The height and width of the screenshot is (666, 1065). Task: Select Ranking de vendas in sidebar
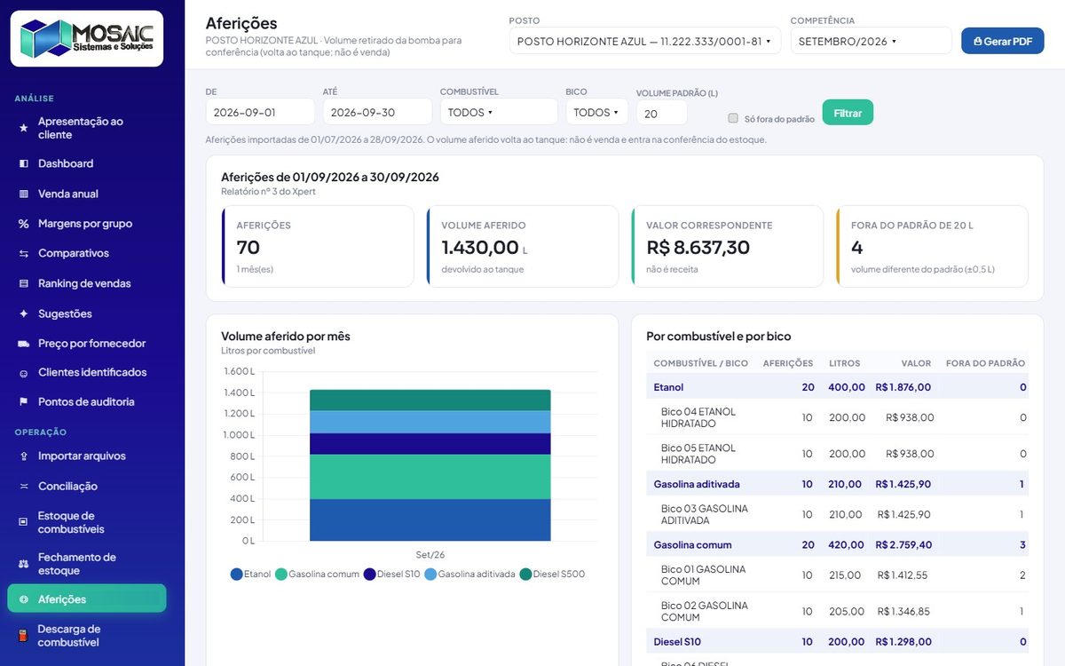tap(87, 284)
